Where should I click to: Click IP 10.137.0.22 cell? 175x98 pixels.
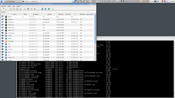tap(74, 33)
